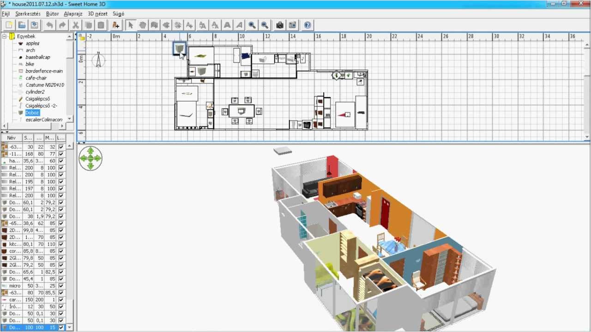591x332 pixels.
Task: Toggle visibility checkbox on the micro row
Action: (61, 286)
